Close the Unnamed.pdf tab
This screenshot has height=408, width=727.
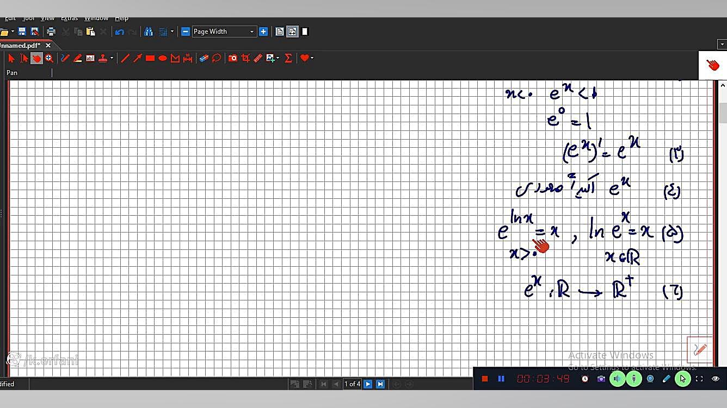pos(48,46)
